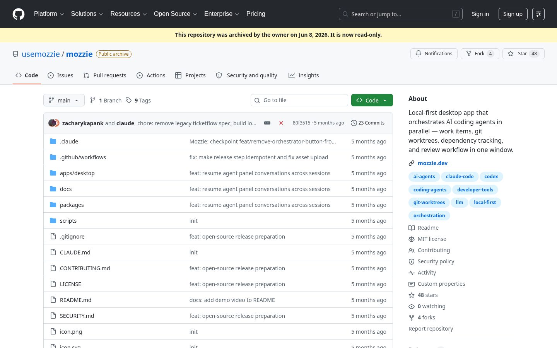Click Sign in

480,14
